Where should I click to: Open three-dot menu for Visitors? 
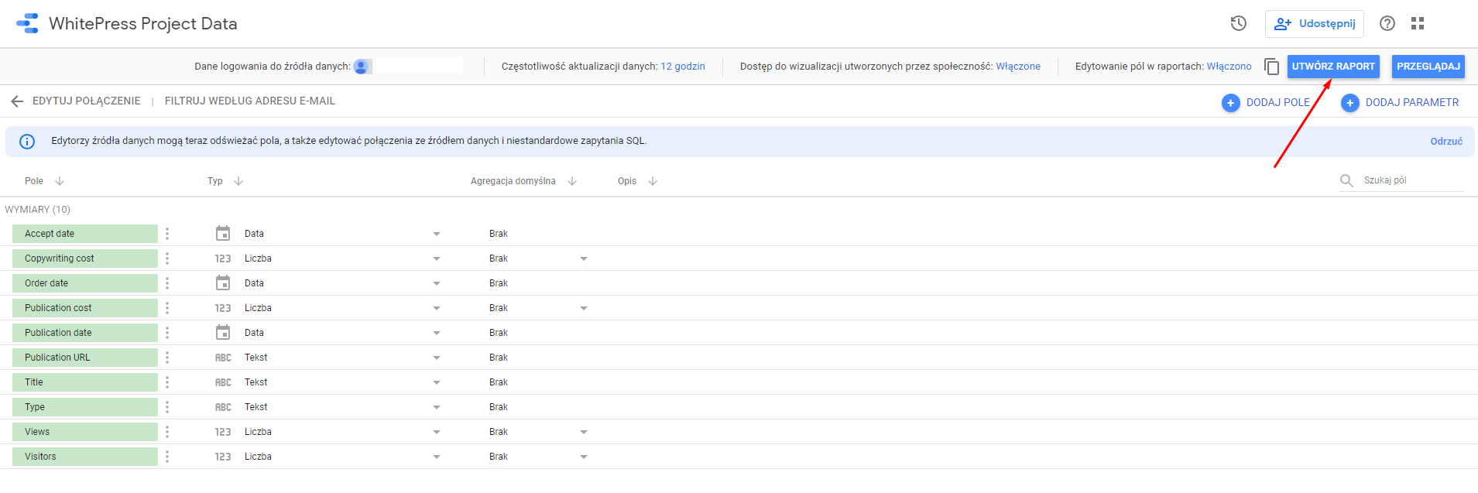(167, 457)
